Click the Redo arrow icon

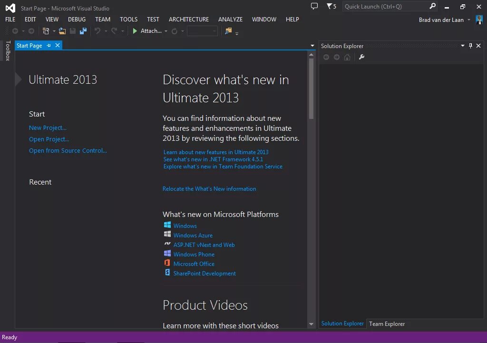point(114,31)
